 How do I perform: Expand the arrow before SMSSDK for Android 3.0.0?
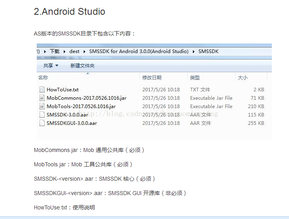(x=85, y=51)
